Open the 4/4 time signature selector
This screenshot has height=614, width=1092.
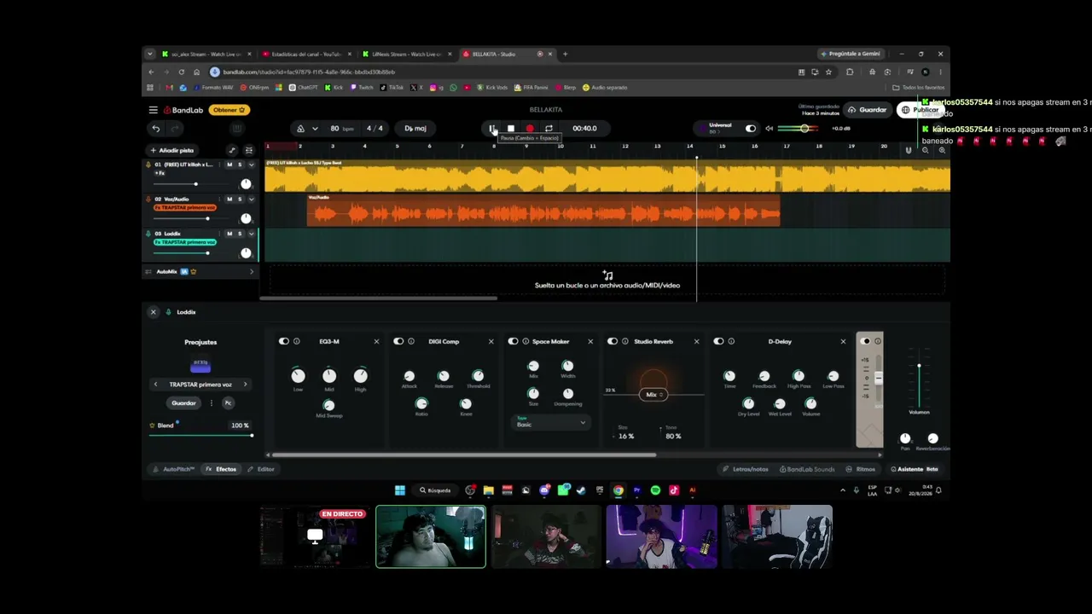375,129
